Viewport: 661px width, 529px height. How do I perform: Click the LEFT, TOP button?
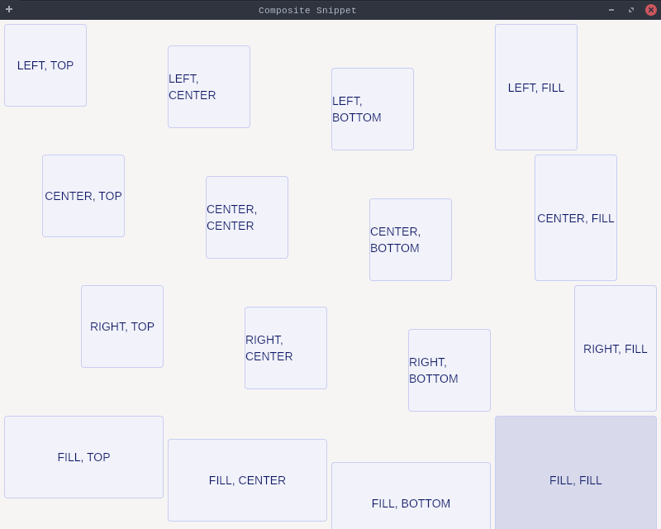[45, 65]
